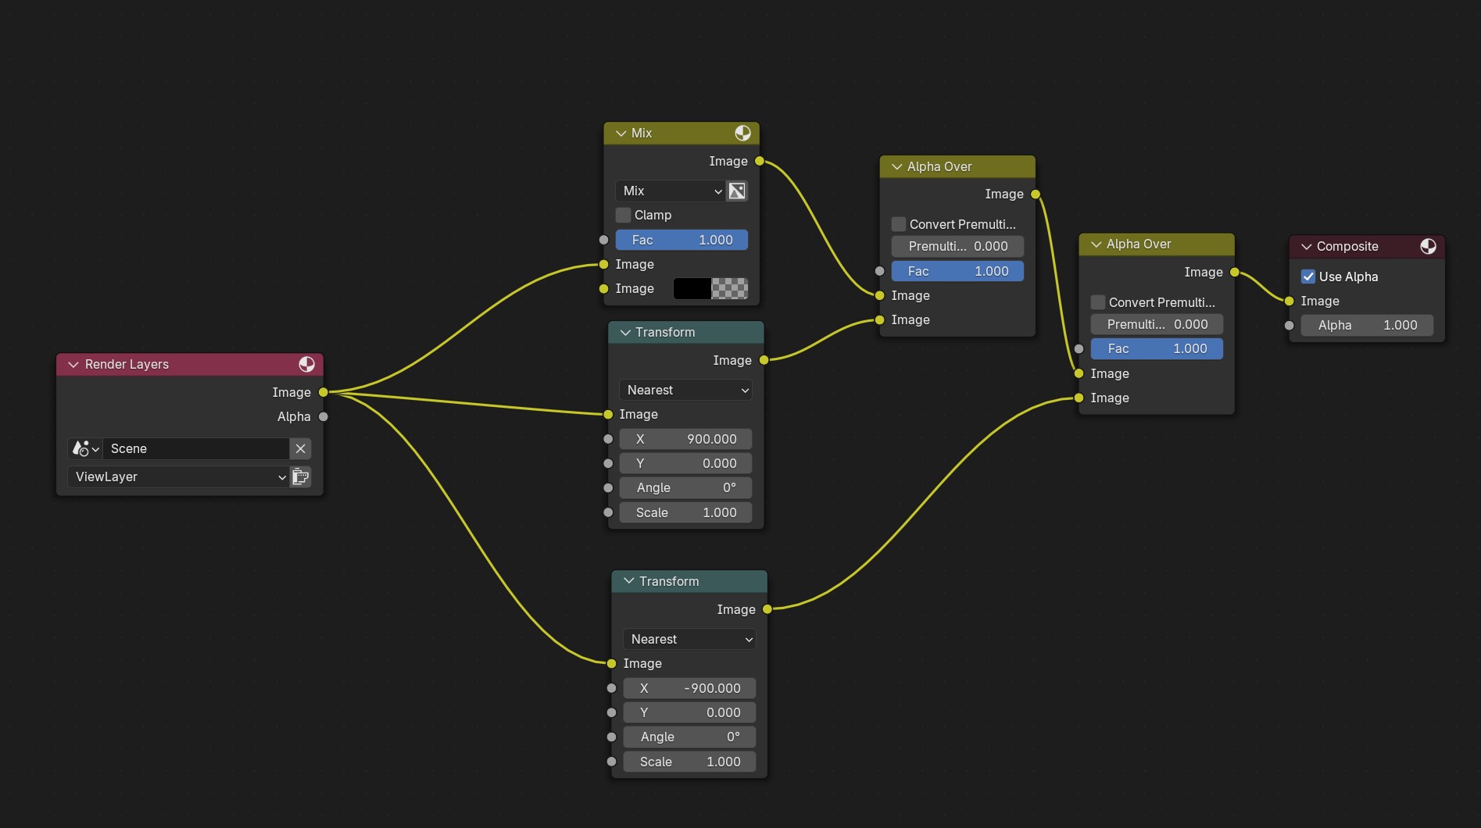
Task: Toggle preview icon on Mix node header
Action: (742, 133)
